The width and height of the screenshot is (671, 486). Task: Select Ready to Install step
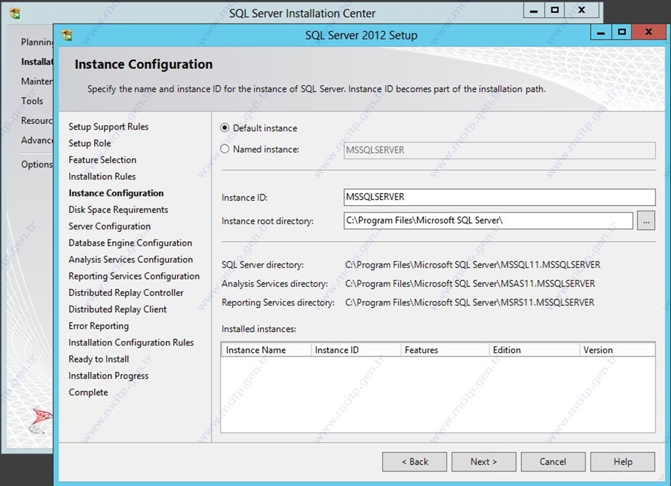coord(98,359)
